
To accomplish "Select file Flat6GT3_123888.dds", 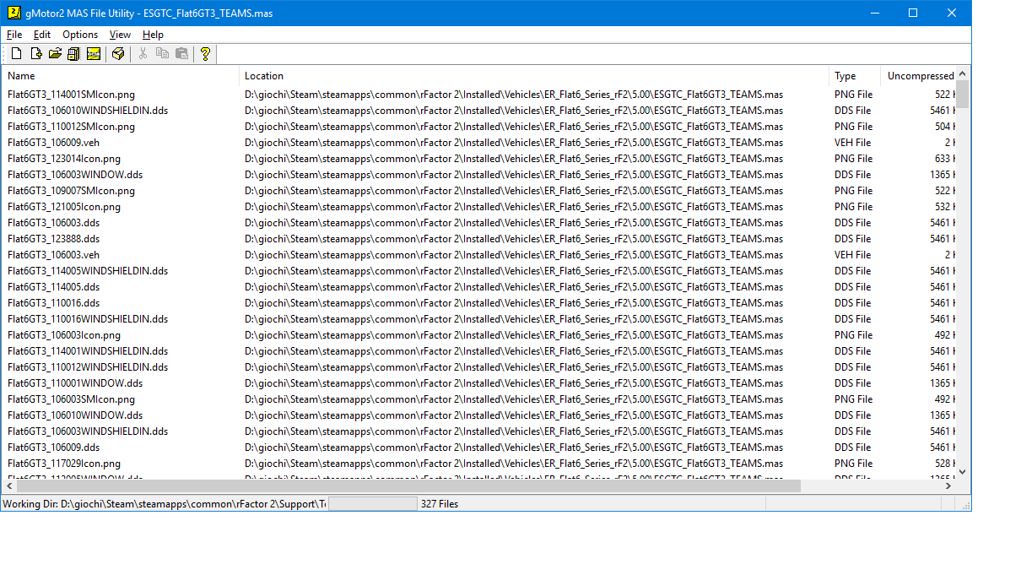I will pyautogui.click(x=53, y=239).
